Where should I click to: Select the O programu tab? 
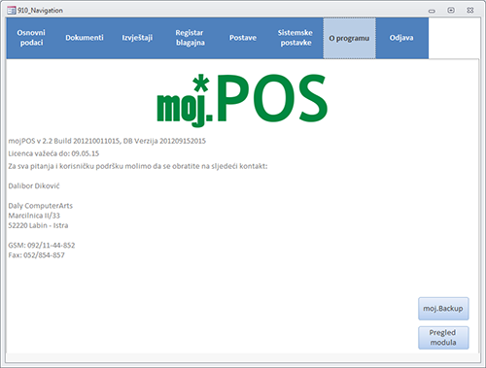pos(349,38)
